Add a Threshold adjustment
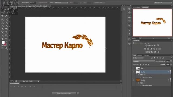The image size is (173, 97). point(152,52)
